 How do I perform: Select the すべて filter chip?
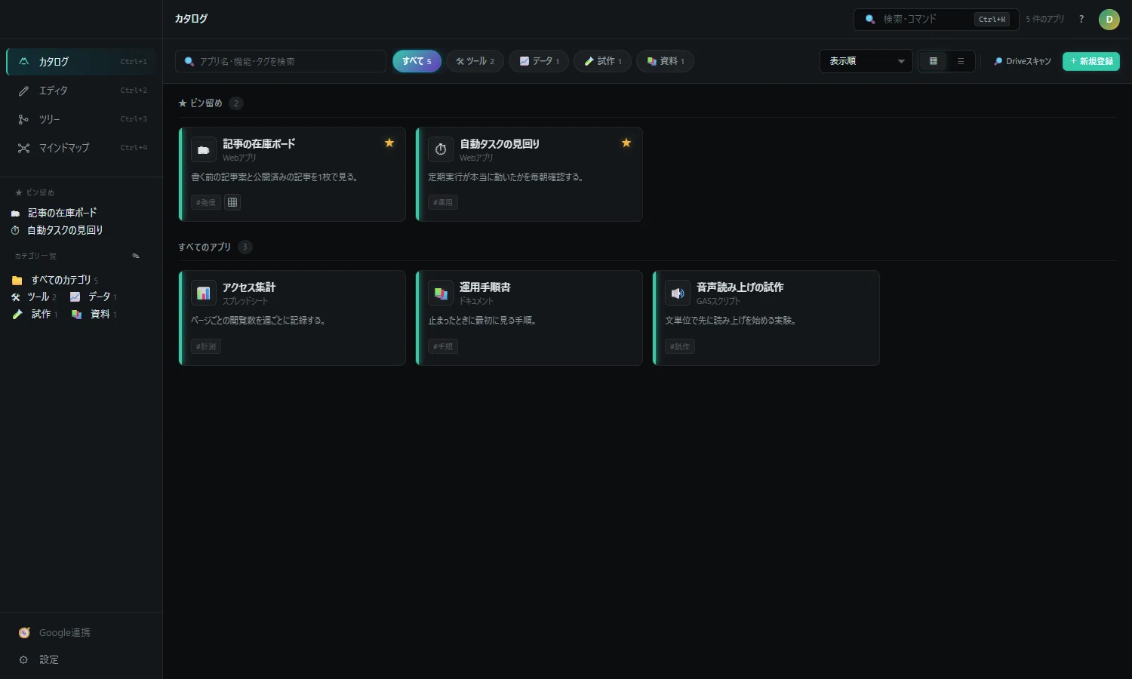(x=417, y=61)
